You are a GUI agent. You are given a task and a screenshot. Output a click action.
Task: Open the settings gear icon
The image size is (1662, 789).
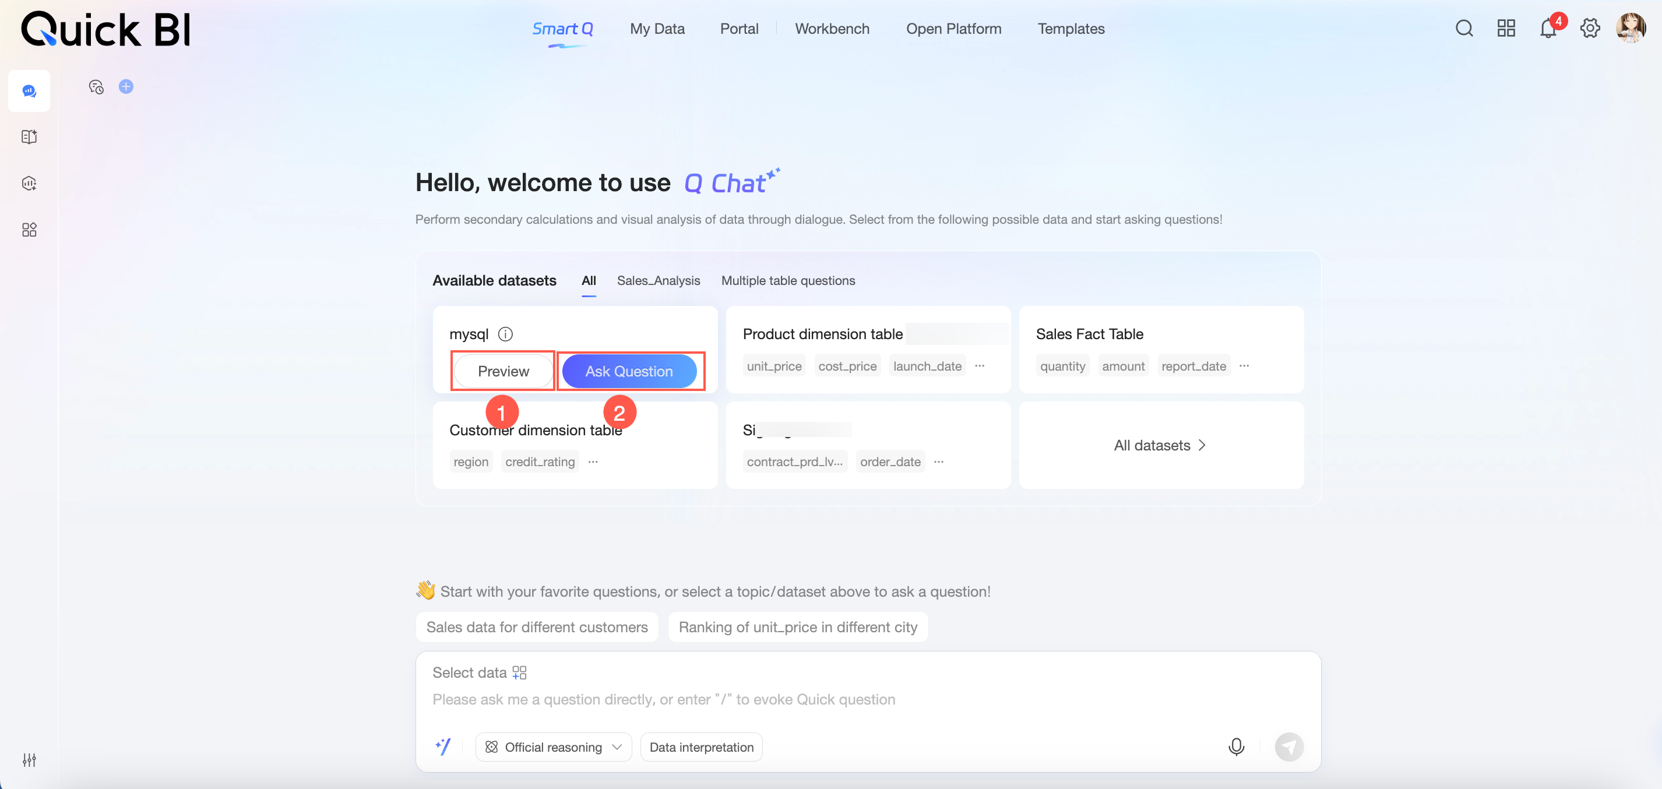[1590, 29]
